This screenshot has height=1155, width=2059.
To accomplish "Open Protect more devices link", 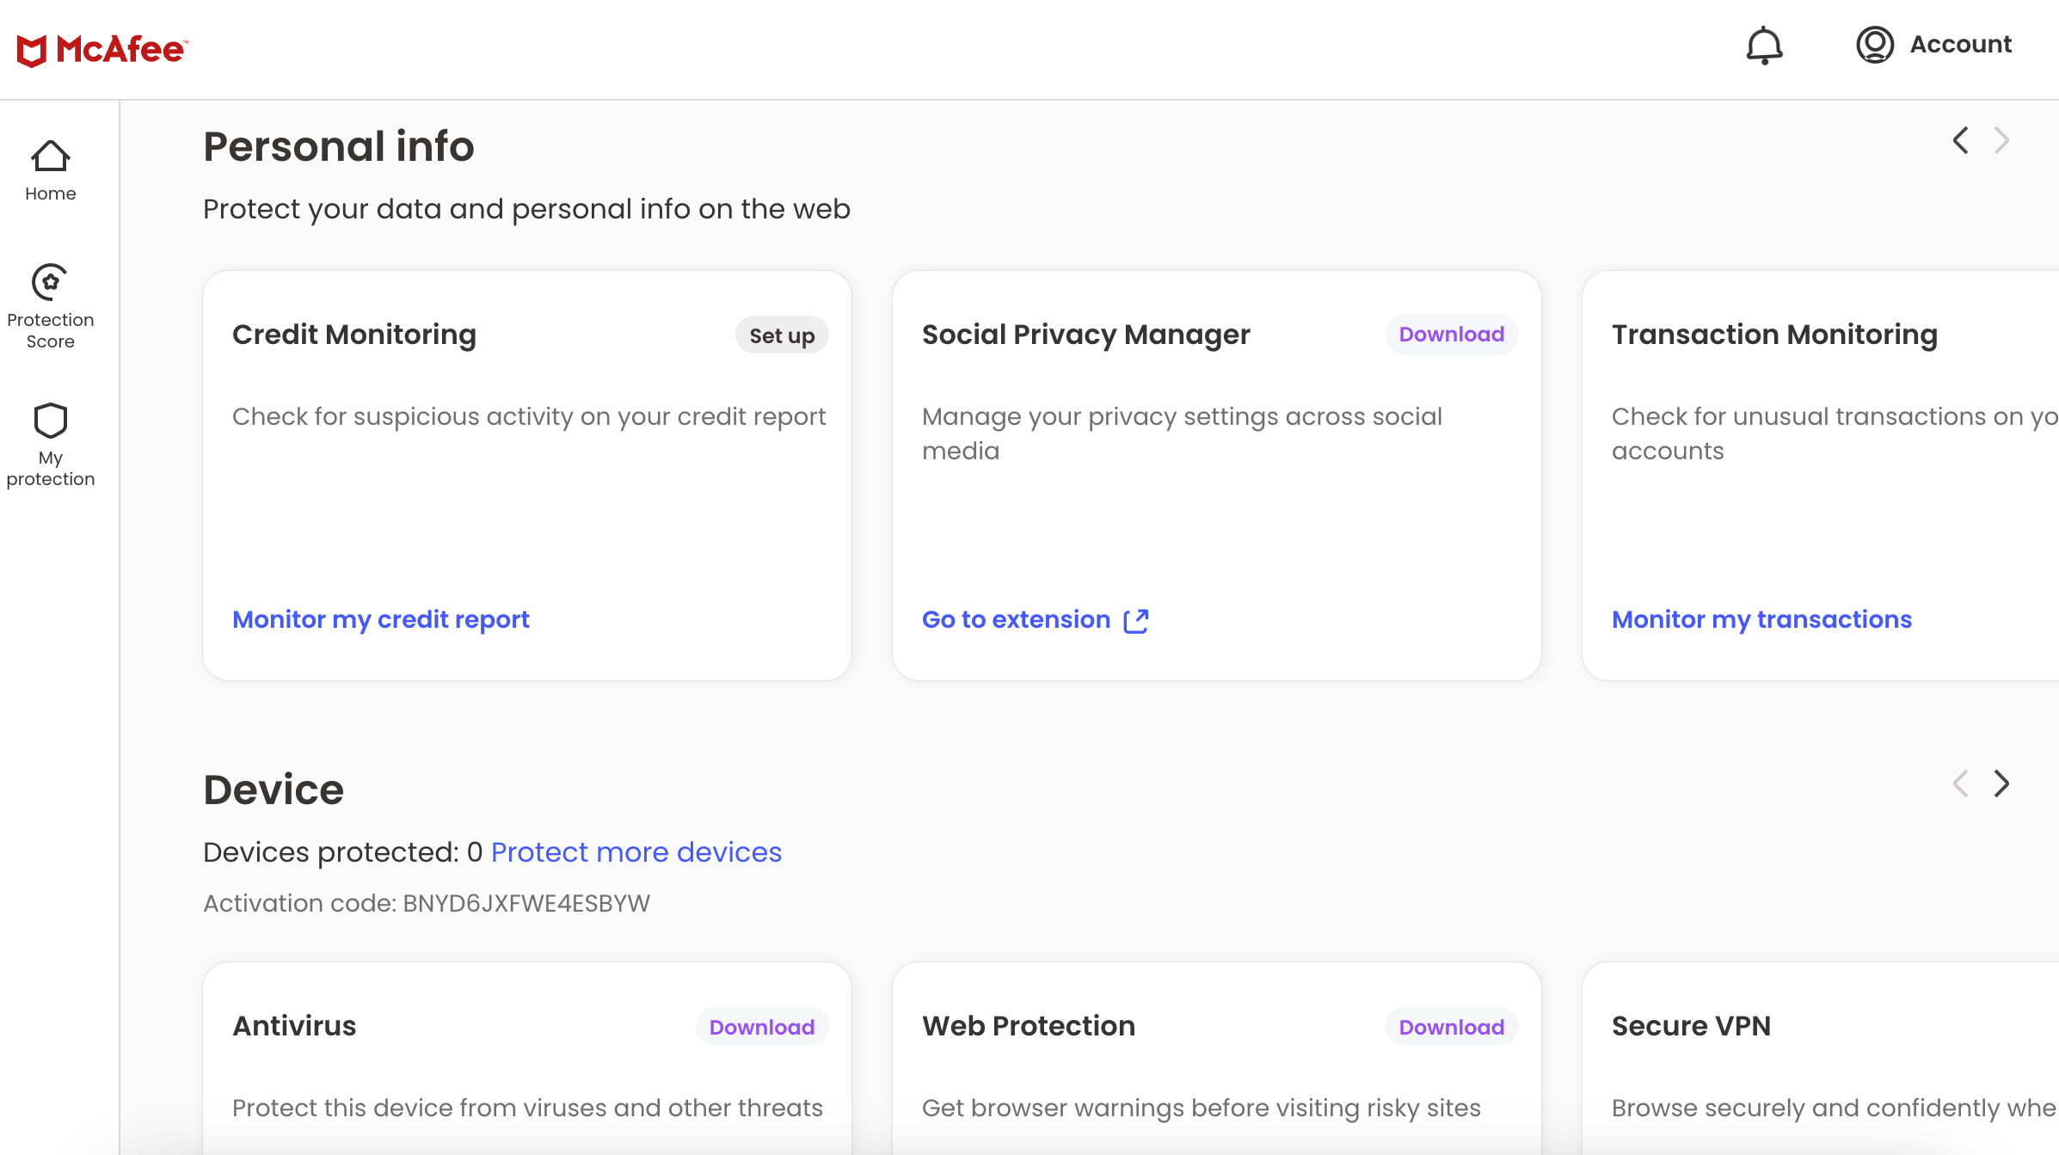I will click(x=636, y=851).
